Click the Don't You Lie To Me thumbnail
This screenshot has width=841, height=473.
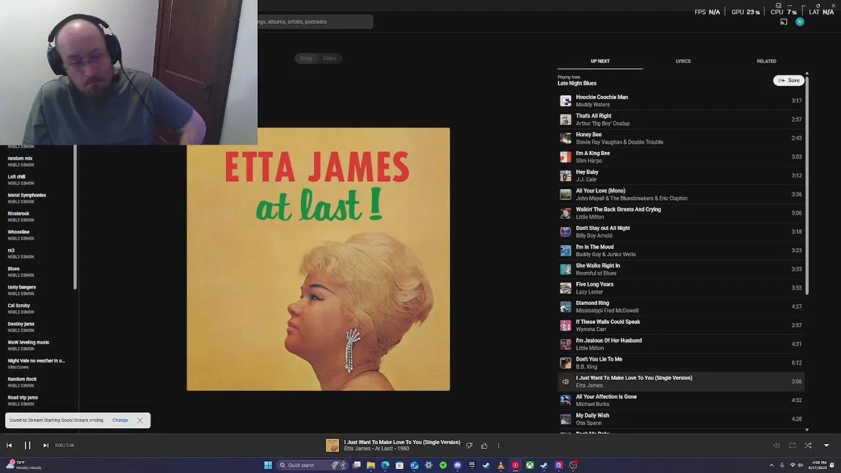click(x=565, y=363)
